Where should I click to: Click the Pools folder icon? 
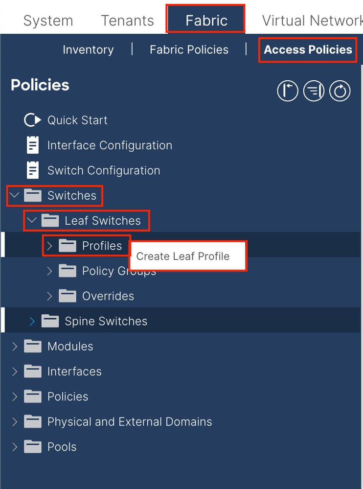pyautogui.click(x=33, y=447)
